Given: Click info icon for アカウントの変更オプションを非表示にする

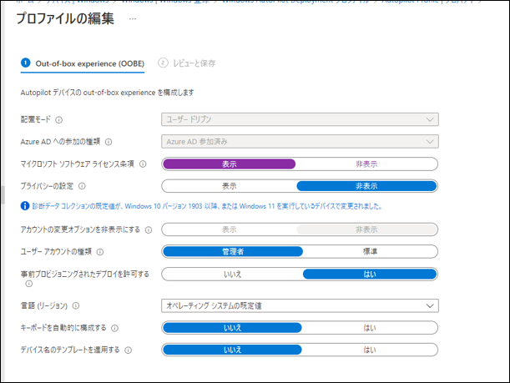Looking at the screenshot, I should coord(149,230).
